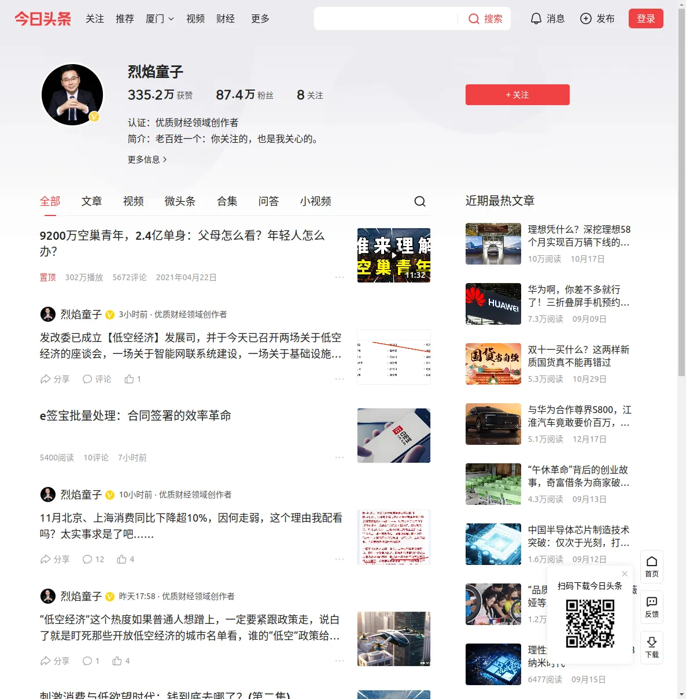Open hot article 理想凭什么？深挖理想58
This screenshot has height=699, width=686.
(579, 236)
